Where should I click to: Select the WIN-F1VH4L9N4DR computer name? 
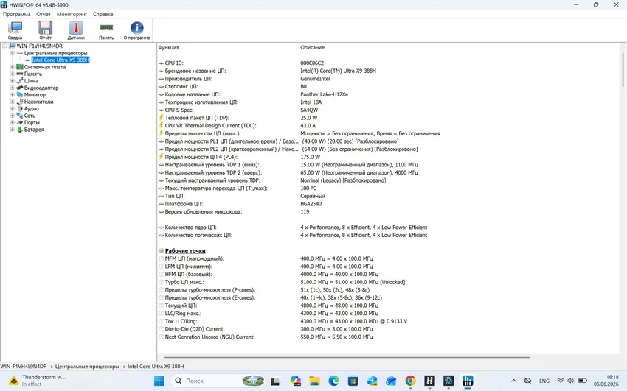[39, 46]
